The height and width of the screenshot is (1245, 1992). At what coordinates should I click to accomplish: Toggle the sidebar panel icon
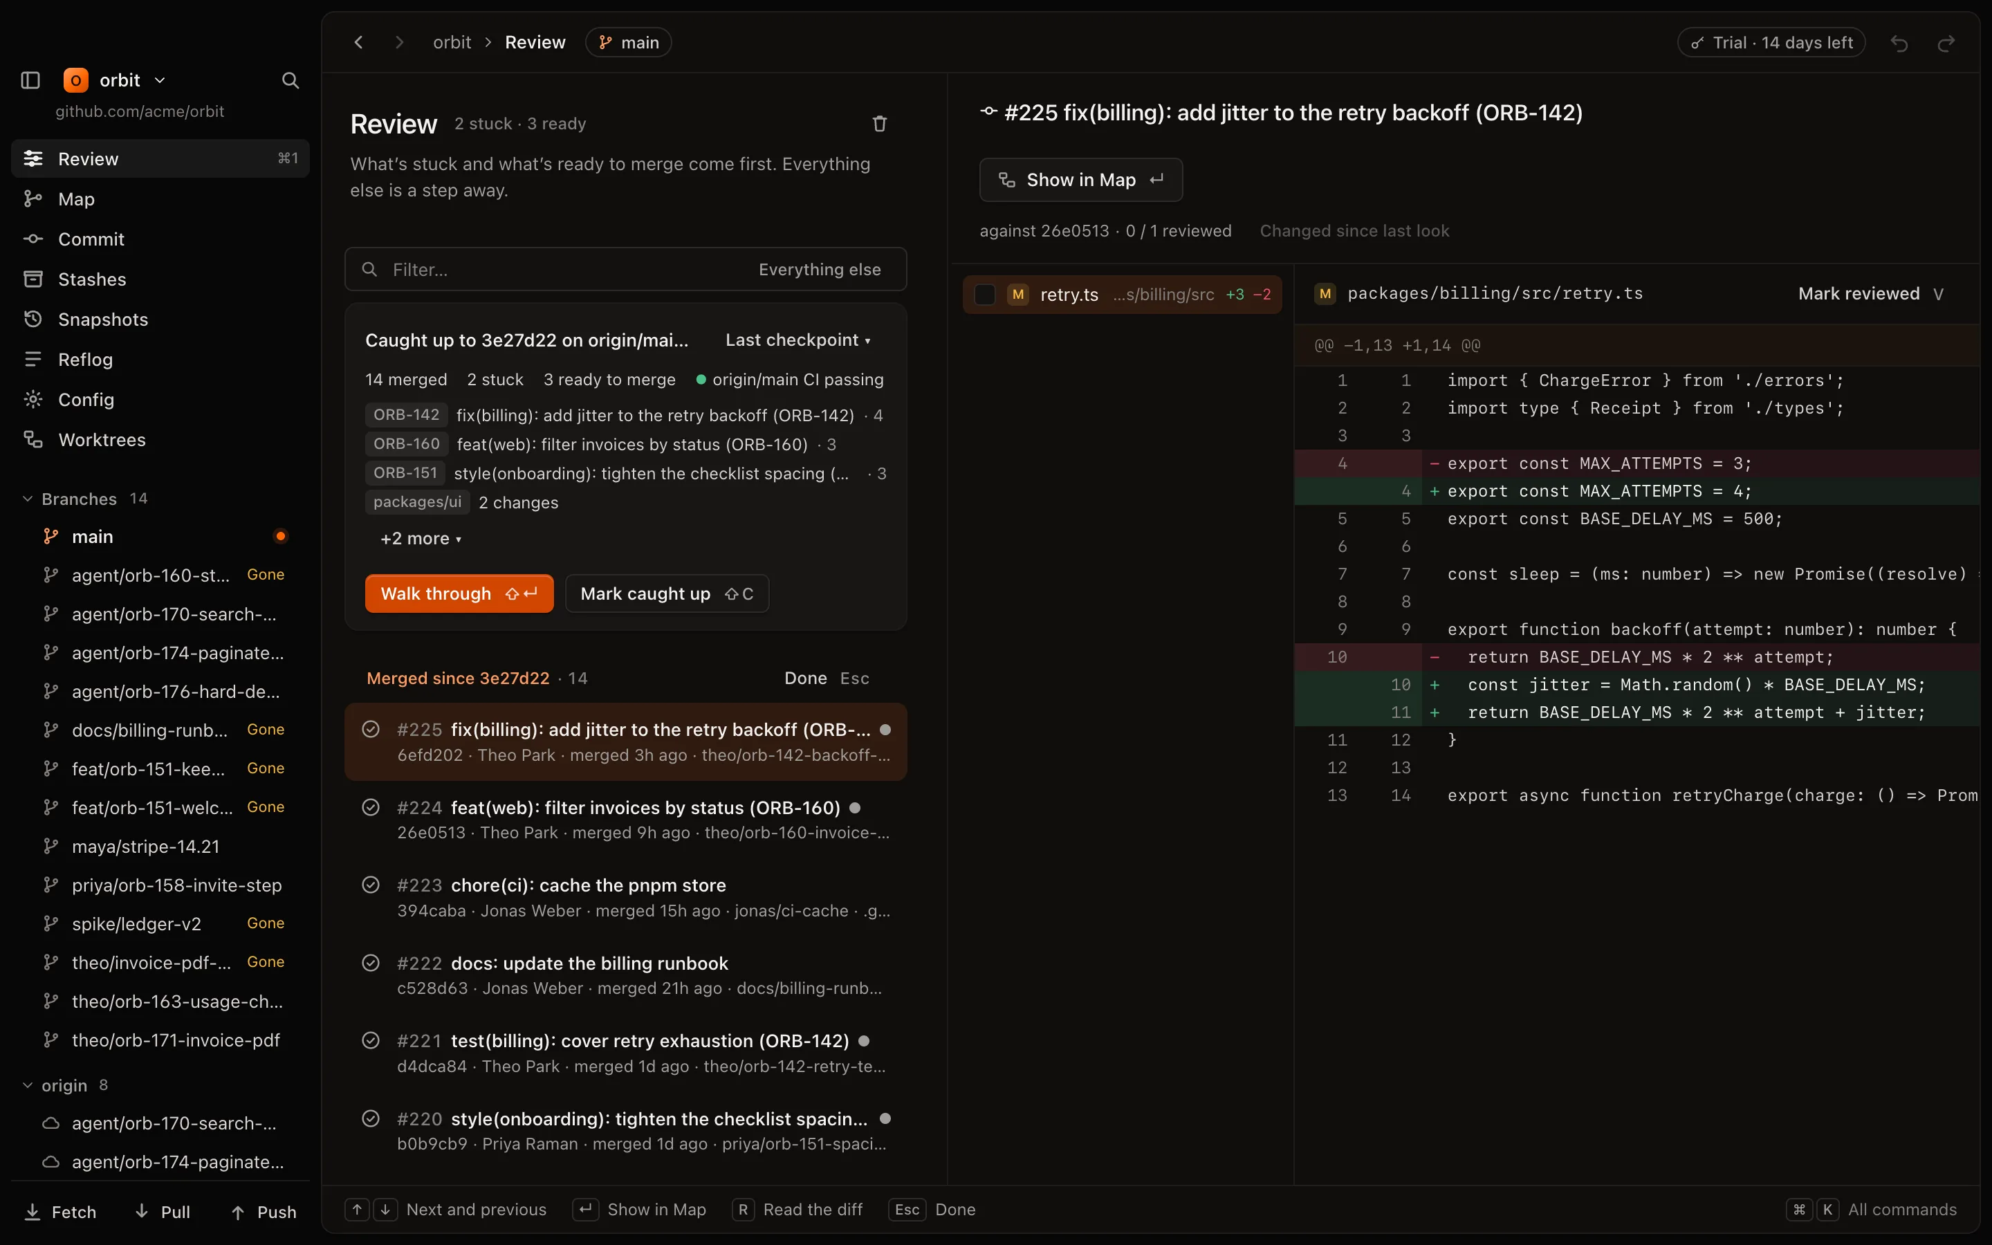tap(30, 80)
